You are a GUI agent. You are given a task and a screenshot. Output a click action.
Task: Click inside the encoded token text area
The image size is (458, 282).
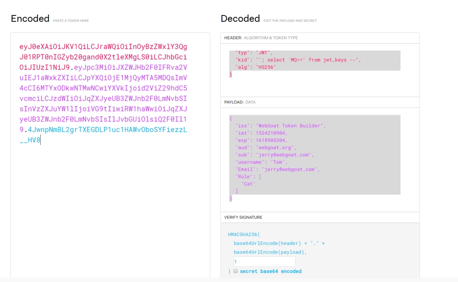coord(110,155)
